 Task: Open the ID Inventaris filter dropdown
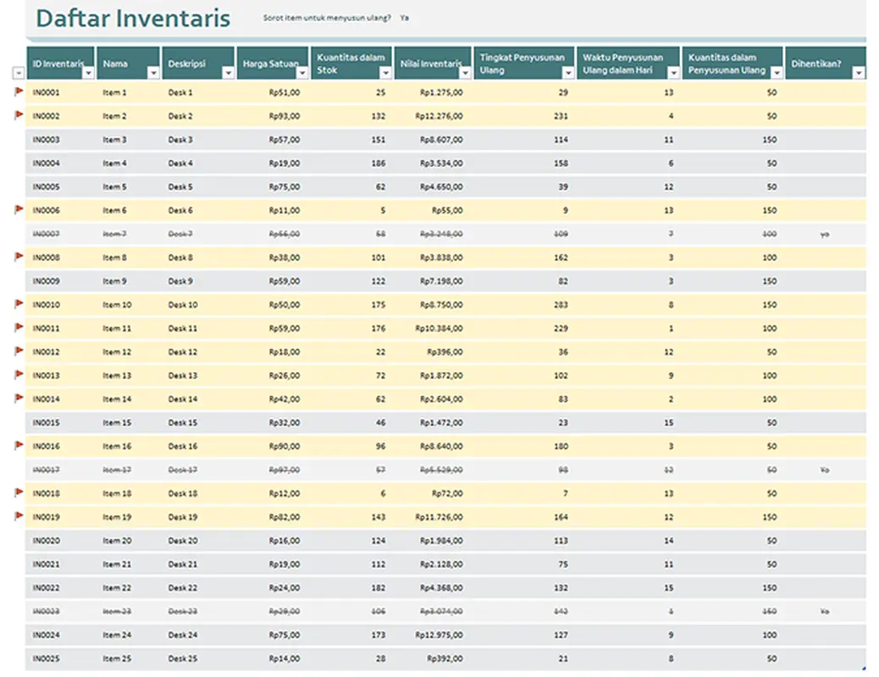pyautogui.click(x=88, y=73)
